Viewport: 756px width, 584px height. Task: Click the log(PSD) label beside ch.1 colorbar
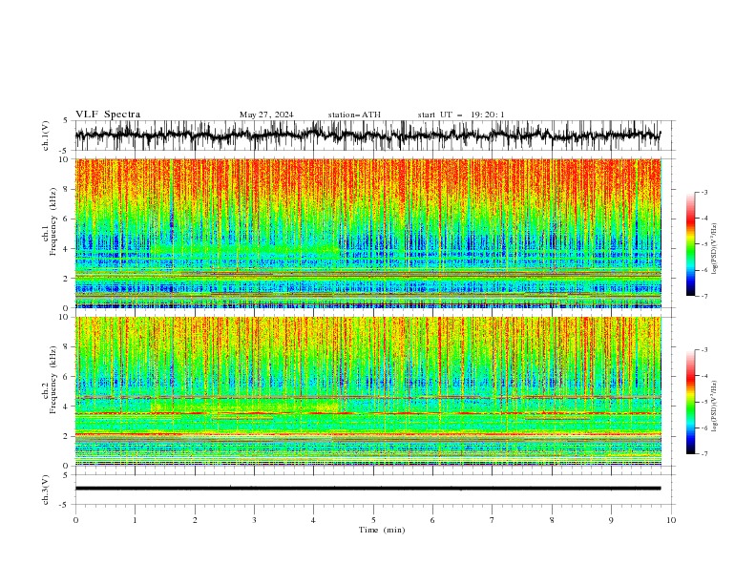[x=715, y=249]
